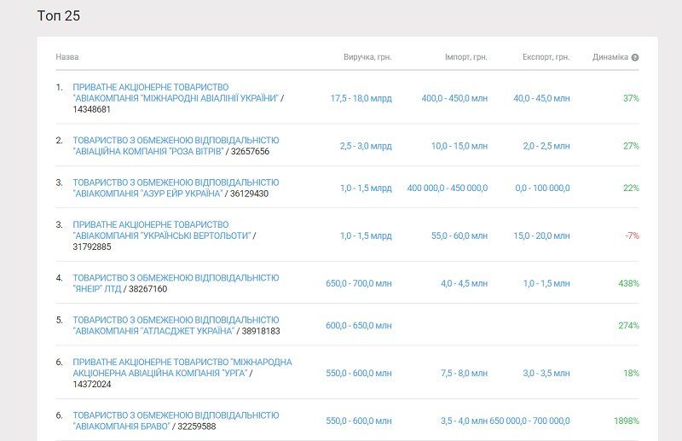
Task: Click the 1898% dynamics value
Action: coord(627,421)
